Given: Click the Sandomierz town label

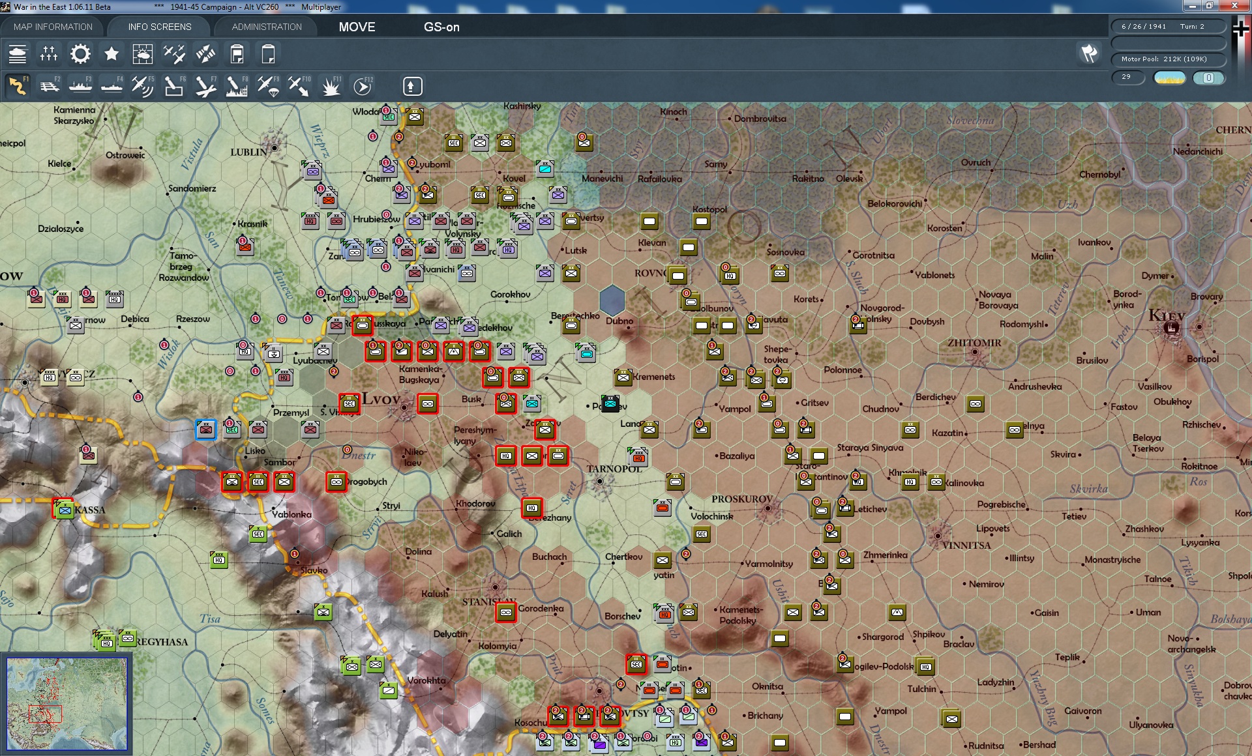Looking at the screenshot, I should pyautogui.click(x=192, y=188).
